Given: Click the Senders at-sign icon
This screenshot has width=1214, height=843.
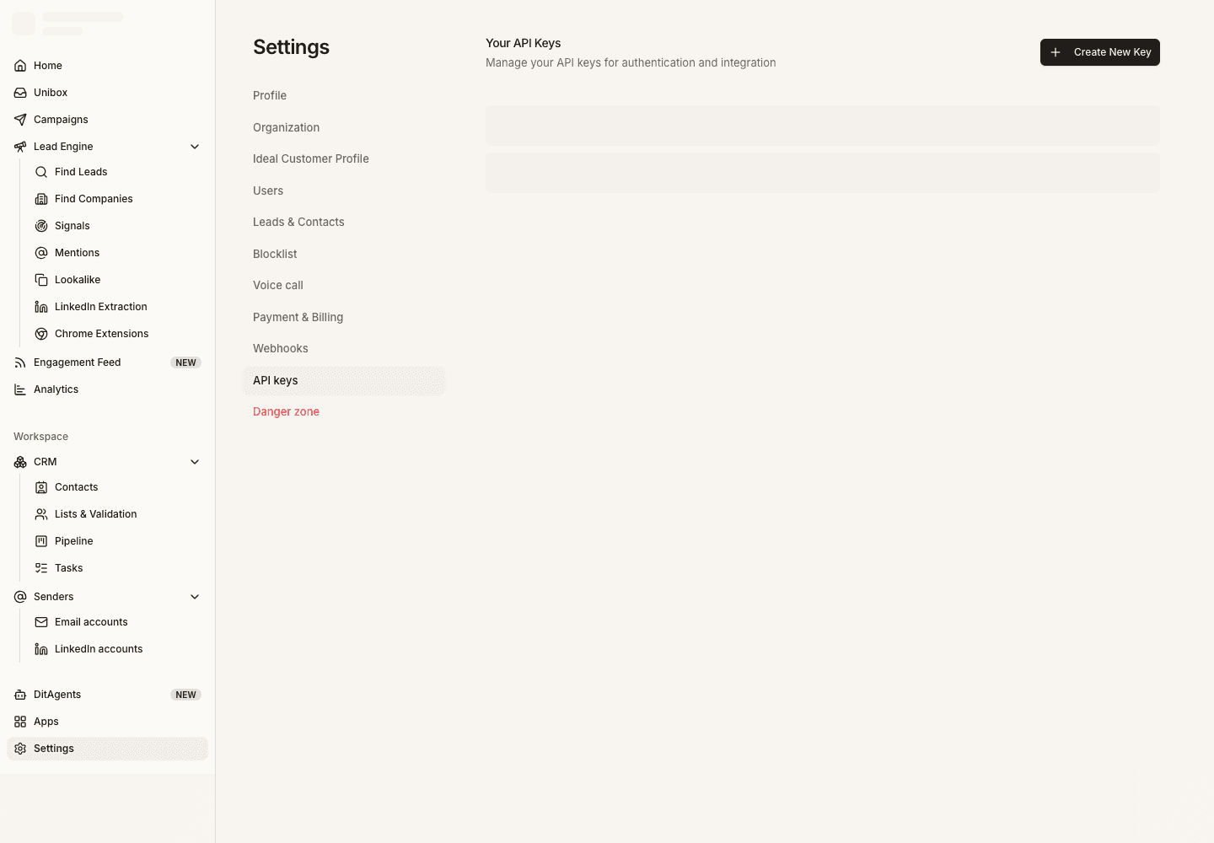Looking at the screenshot, I should (20, 597).
